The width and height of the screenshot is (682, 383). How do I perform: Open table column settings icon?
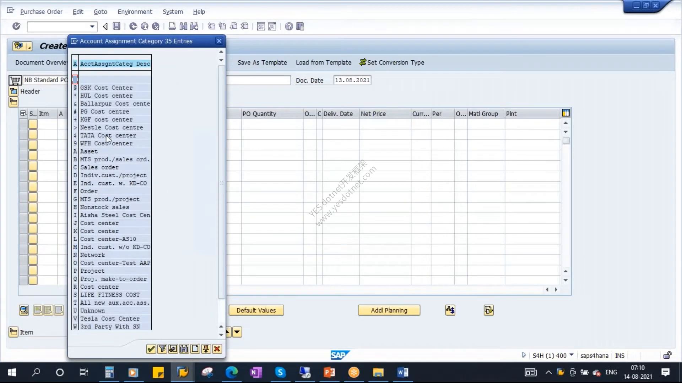point(566,113)
